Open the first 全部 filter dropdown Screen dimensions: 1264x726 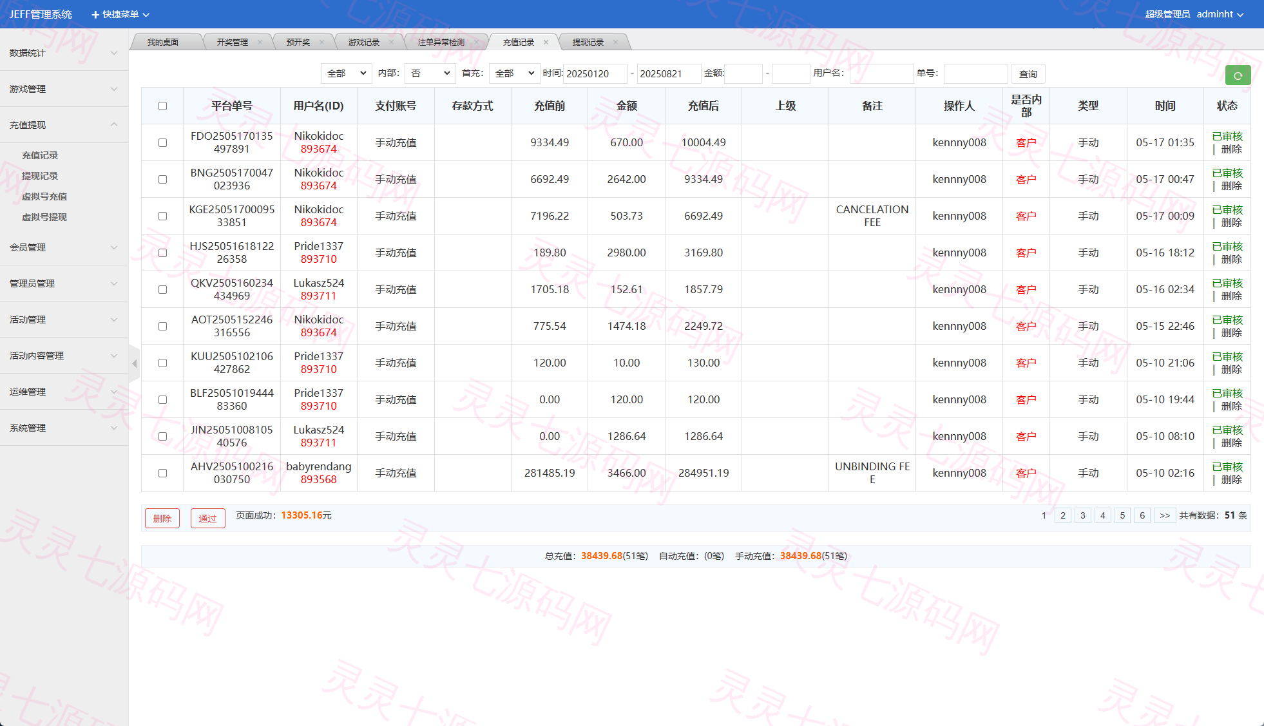tap(346, 73)
